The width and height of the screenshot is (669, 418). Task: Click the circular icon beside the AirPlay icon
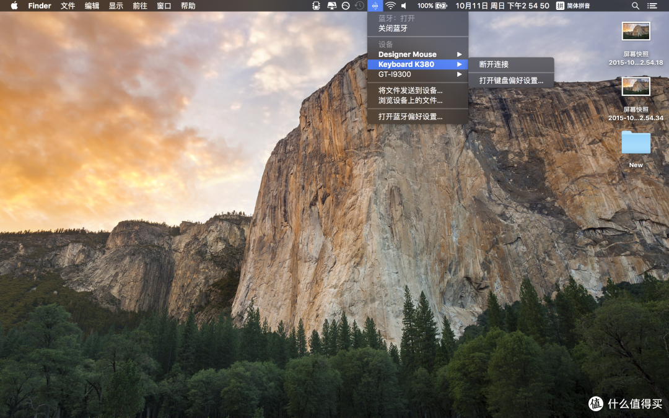pos(346,6)
